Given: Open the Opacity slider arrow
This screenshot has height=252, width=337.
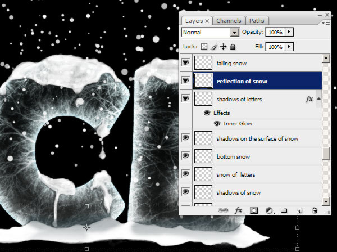Looking at the screenshot, I should click(289, 33).
